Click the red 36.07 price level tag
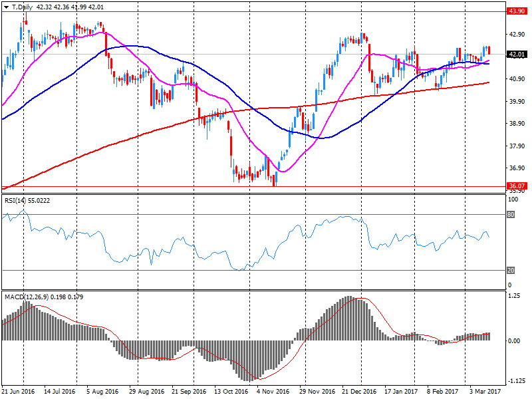532x399 pixels. [x=515, y=186]
